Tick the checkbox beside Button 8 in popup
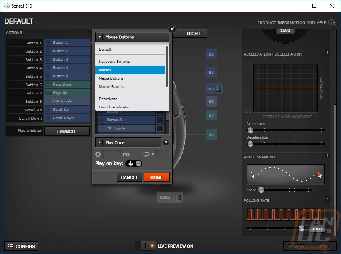This screenshot has height=254, width=341. coord(160,120)
